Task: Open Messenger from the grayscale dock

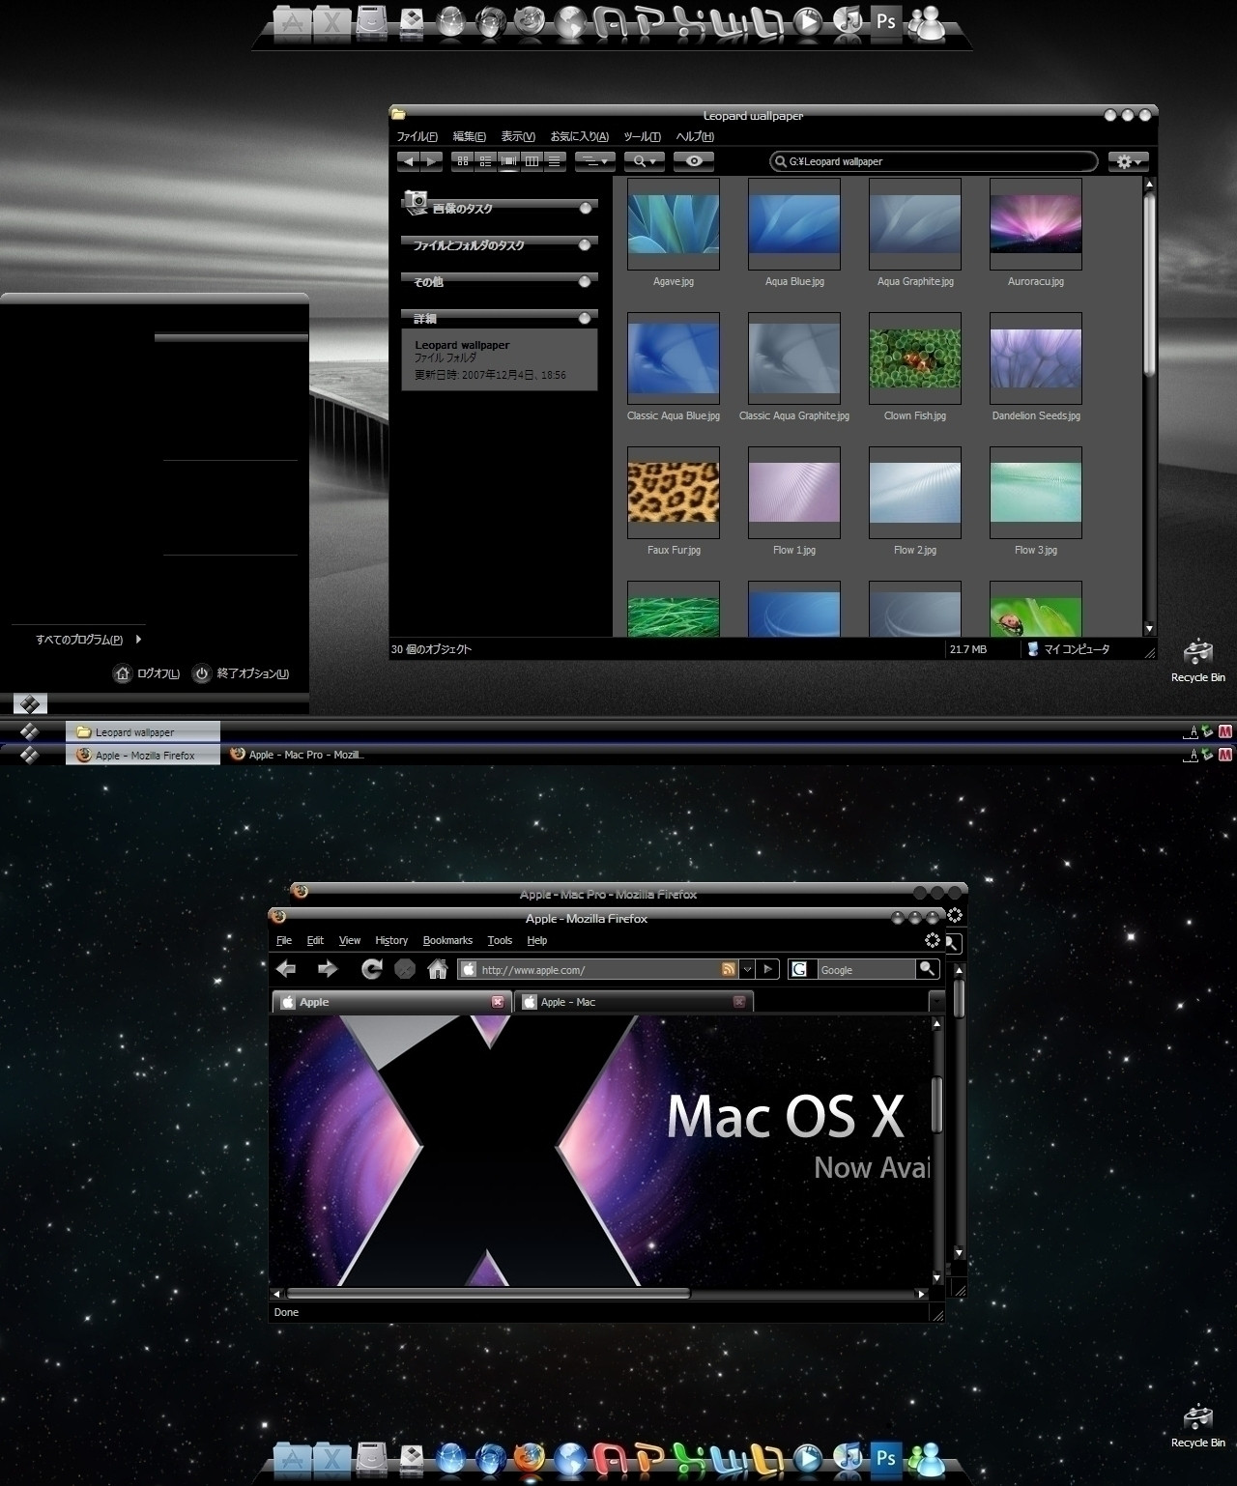Action: point(929,23)
